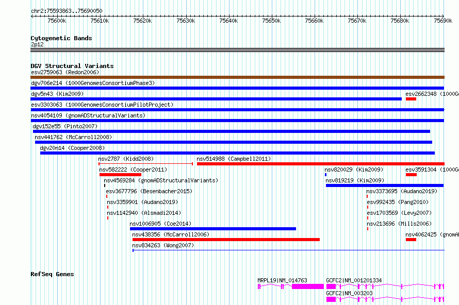Click the esv1703569 (Levy2007) variant label
Screen dimensions: 459x305
(x=399, y=213)
